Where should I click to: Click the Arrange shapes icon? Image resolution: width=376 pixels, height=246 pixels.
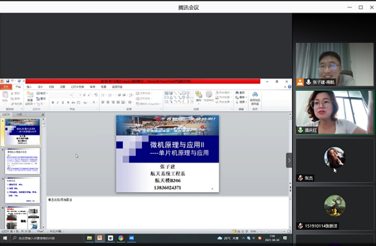199,96
